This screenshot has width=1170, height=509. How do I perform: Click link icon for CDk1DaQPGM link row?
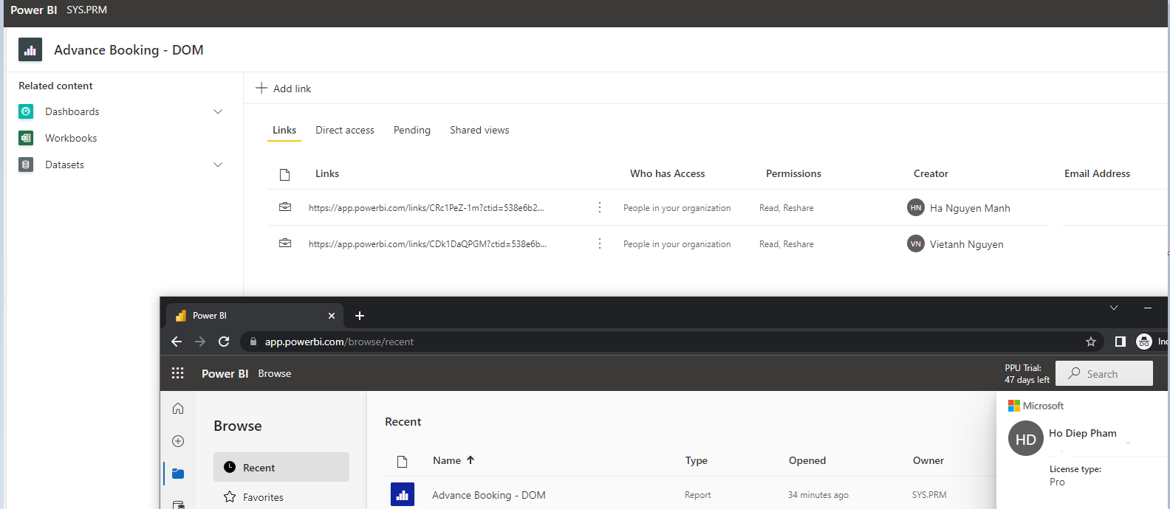coord(285,243)
